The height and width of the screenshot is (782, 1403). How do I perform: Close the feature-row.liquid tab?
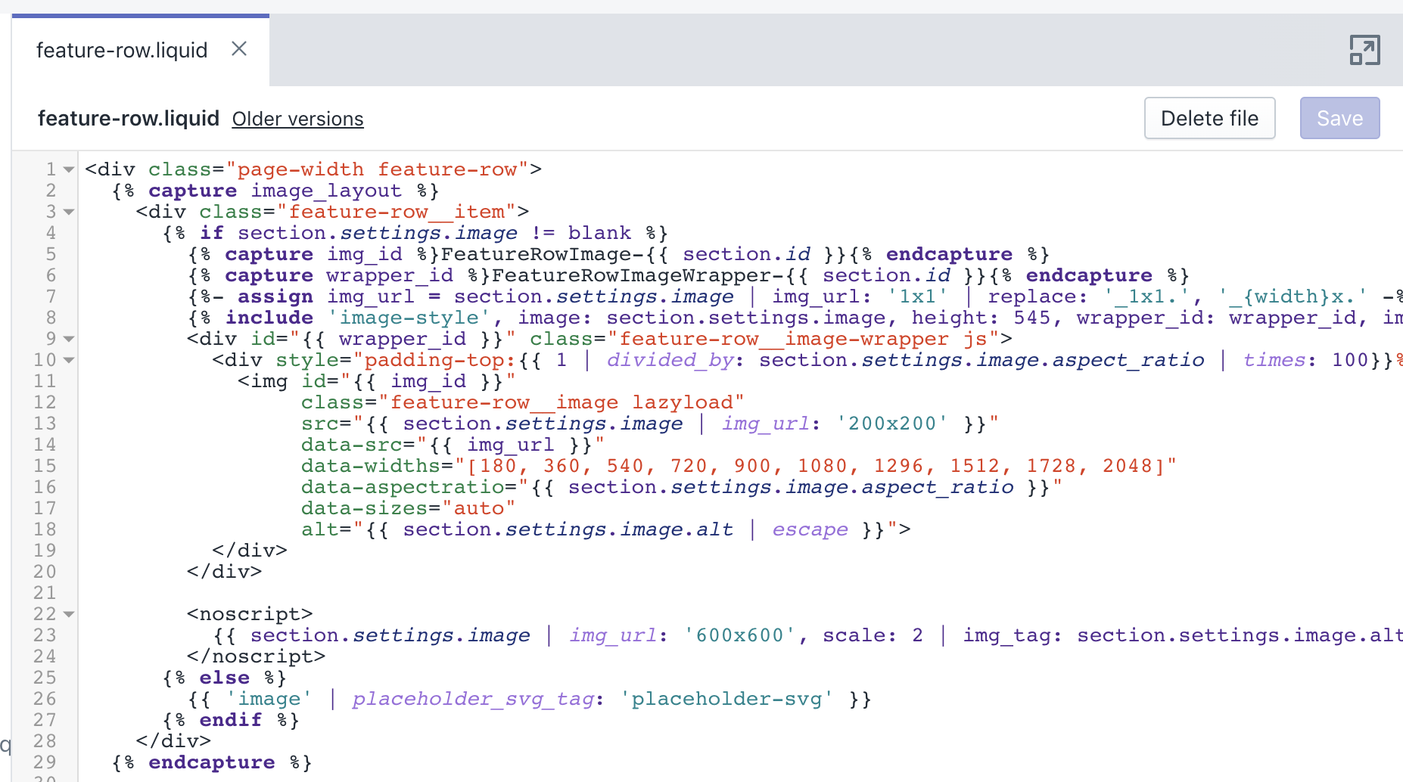click(x=239, y=48)
